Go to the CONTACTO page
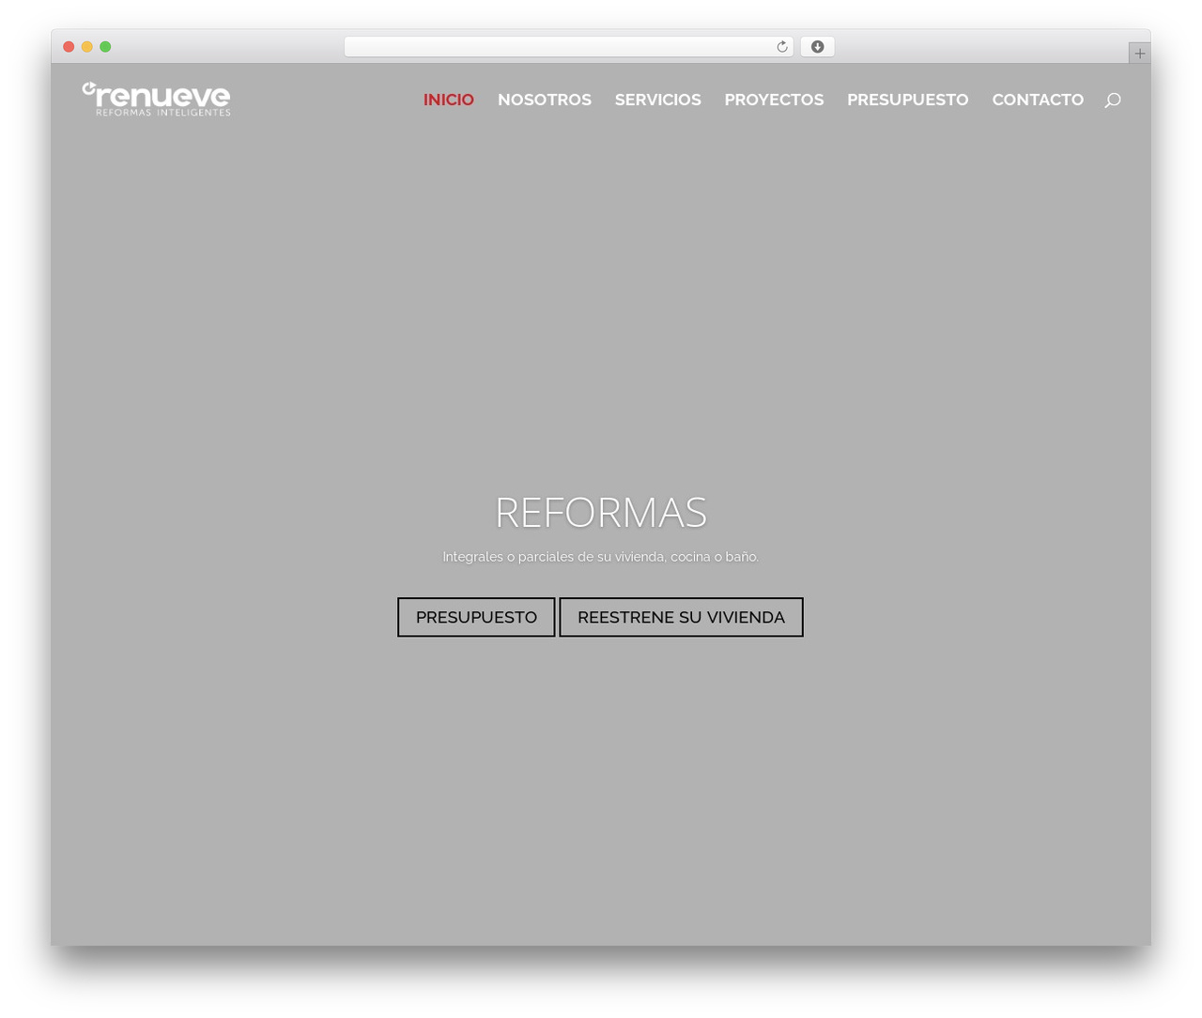The height and width of the screenshot is (1018, 1202). 1038,100
